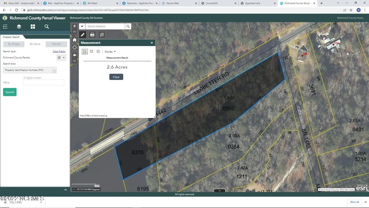Screen dimensions: 369x208
Task: Switch to By Shape tab
Action: tap(13, 44)
